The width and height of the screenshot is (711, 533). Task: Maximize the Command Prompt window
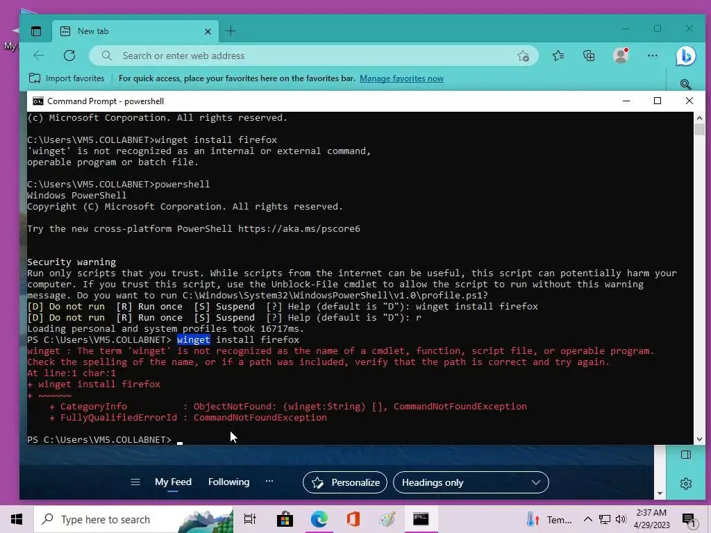658,101
